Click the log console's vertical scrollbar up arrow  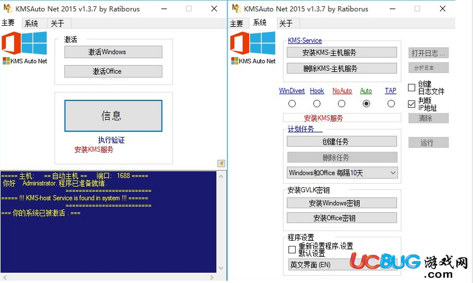(x=221, y=176)
